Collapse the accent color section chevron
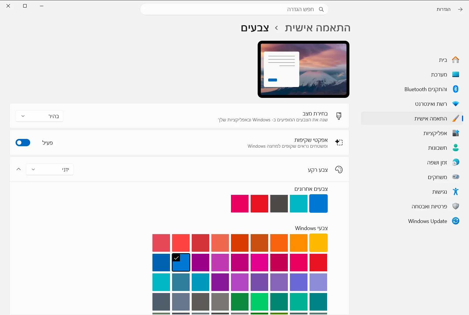This screenshot has width=469, height=315. pos(19,169)
